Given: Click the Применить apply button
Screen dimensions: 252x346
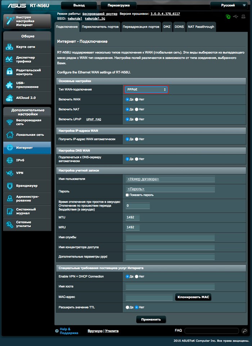Looking at the screenshot, I should click(x=151, y=320).
